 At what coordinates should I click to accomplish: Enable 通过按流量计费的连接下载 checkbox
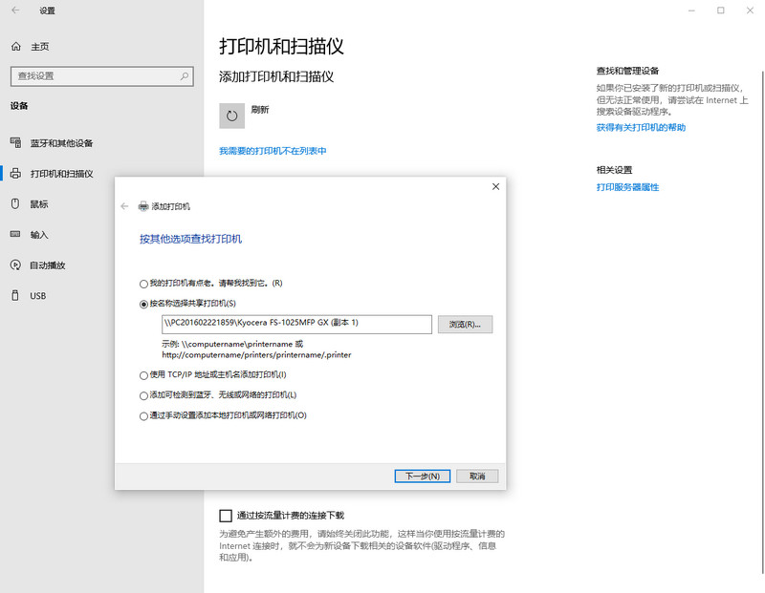click(226, 515)
